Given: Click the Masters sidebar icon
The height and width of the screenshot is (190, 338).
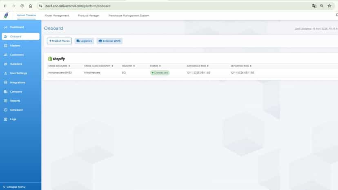Looking at the screenshot, I should pyautogui.click(x=6, y=46).
